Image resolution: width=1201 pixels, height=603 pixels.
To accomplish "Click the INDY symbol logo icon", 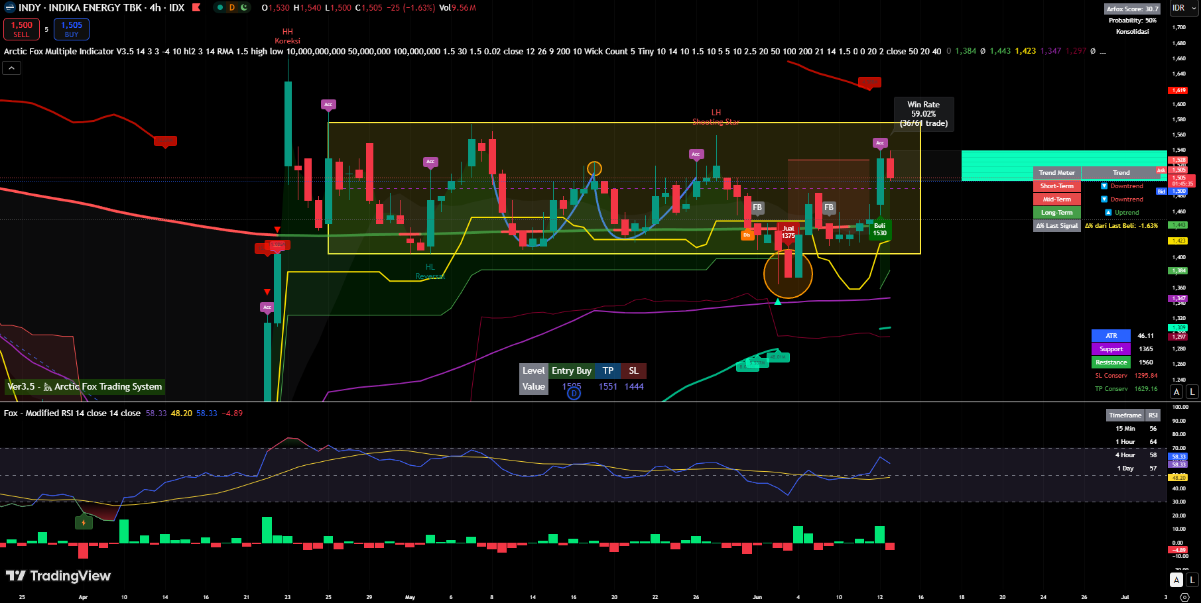I will point(9,8).
